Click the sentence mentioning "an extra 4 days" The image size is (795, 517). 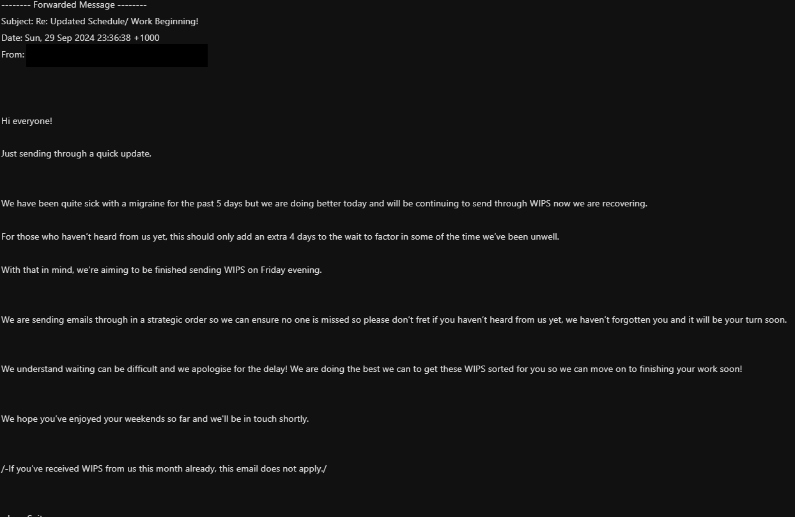[x=280, y=236]
